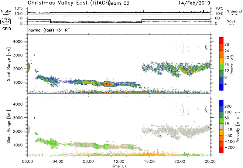This screenshot has height=168, width=243.
Task: Click the '16:00' time tick label
Action: pyautogui.click(x=149, y=162)
